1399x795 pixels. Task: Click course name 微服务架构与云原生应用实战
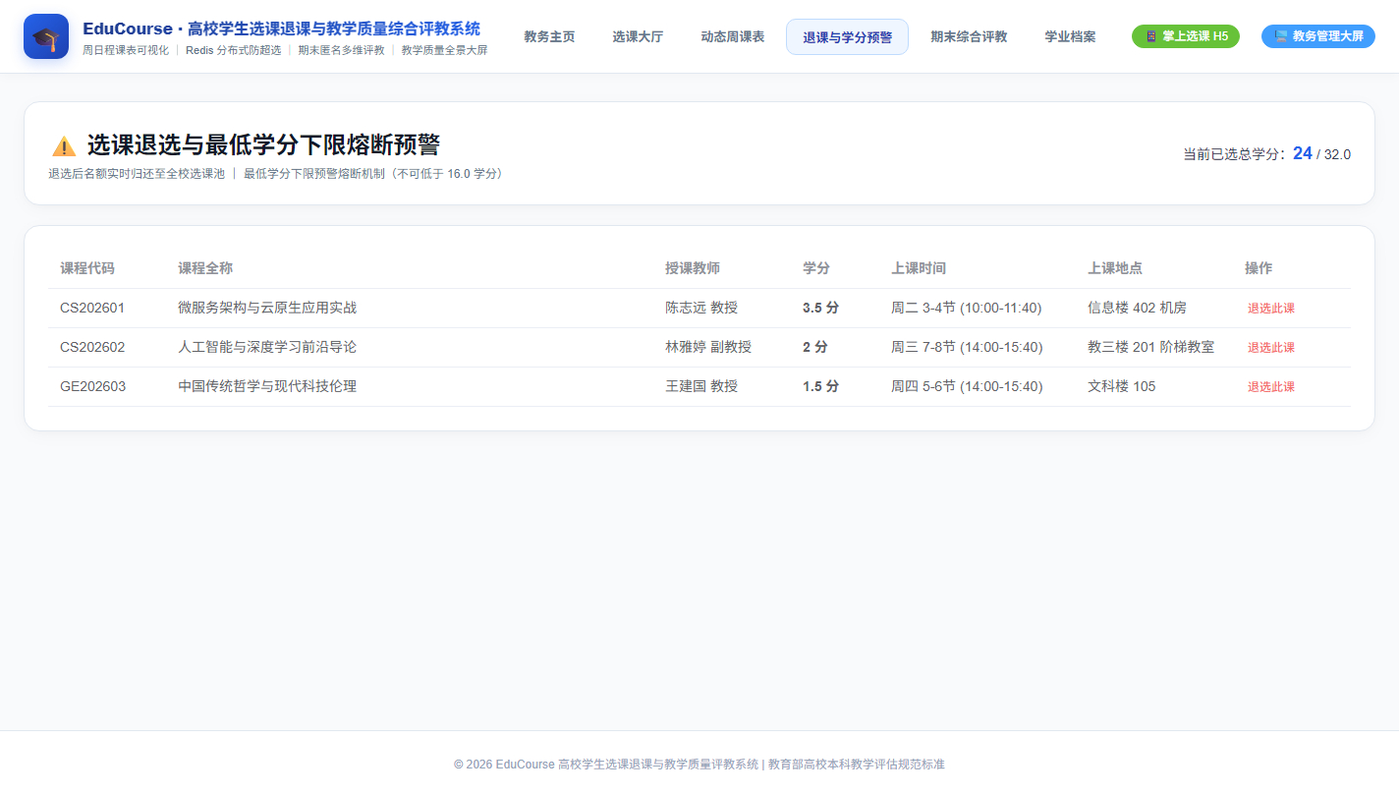[267, 308]
